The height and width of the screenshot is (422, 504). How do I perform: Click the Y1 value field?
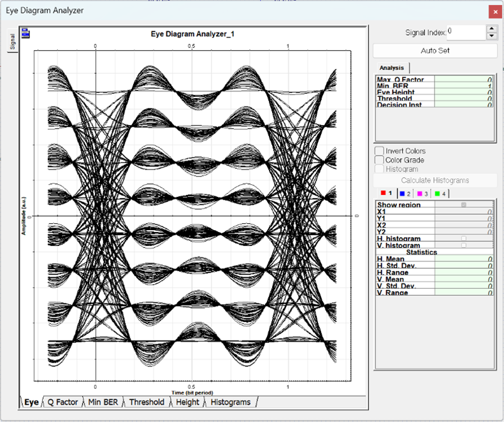pyautogui.click(x=464, y=218)
